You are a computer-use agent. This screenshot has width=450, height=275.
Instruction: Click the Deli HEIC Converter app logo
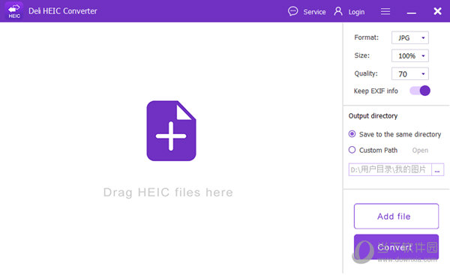click(14, 11)
